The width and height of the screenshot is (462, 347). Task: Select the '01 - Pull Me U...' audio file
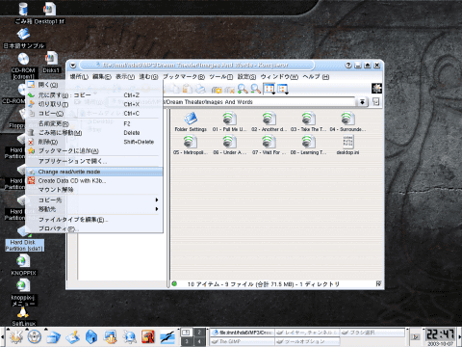[x=229, y=121]
